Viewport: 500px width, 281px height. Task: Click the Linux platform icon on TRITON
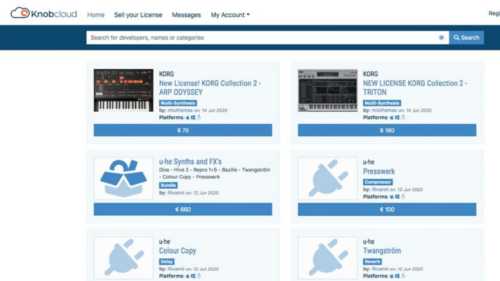tap(403, 118)
